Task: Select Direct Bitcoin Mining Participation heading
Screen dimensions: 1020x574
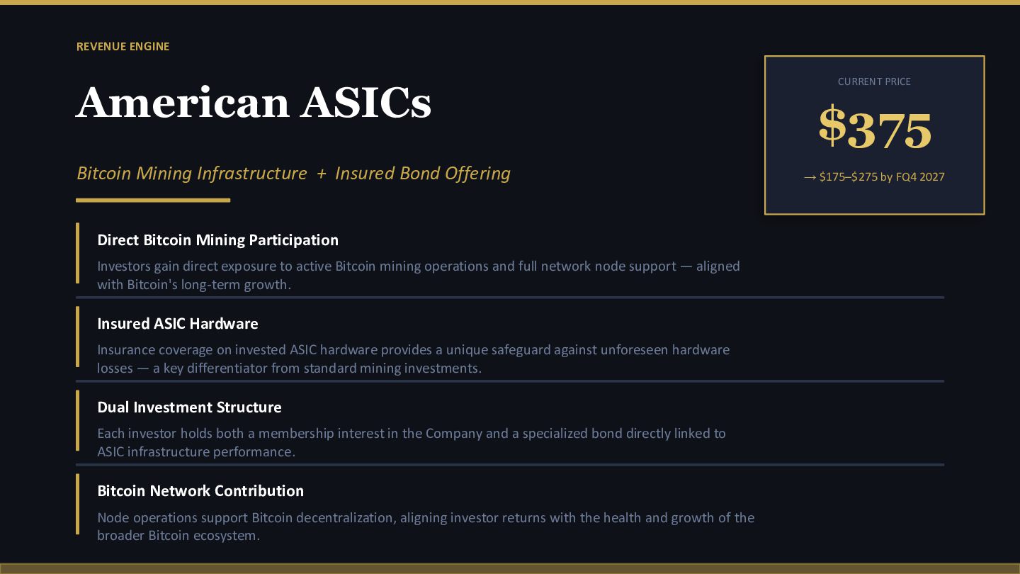Action: coord(217,240)
